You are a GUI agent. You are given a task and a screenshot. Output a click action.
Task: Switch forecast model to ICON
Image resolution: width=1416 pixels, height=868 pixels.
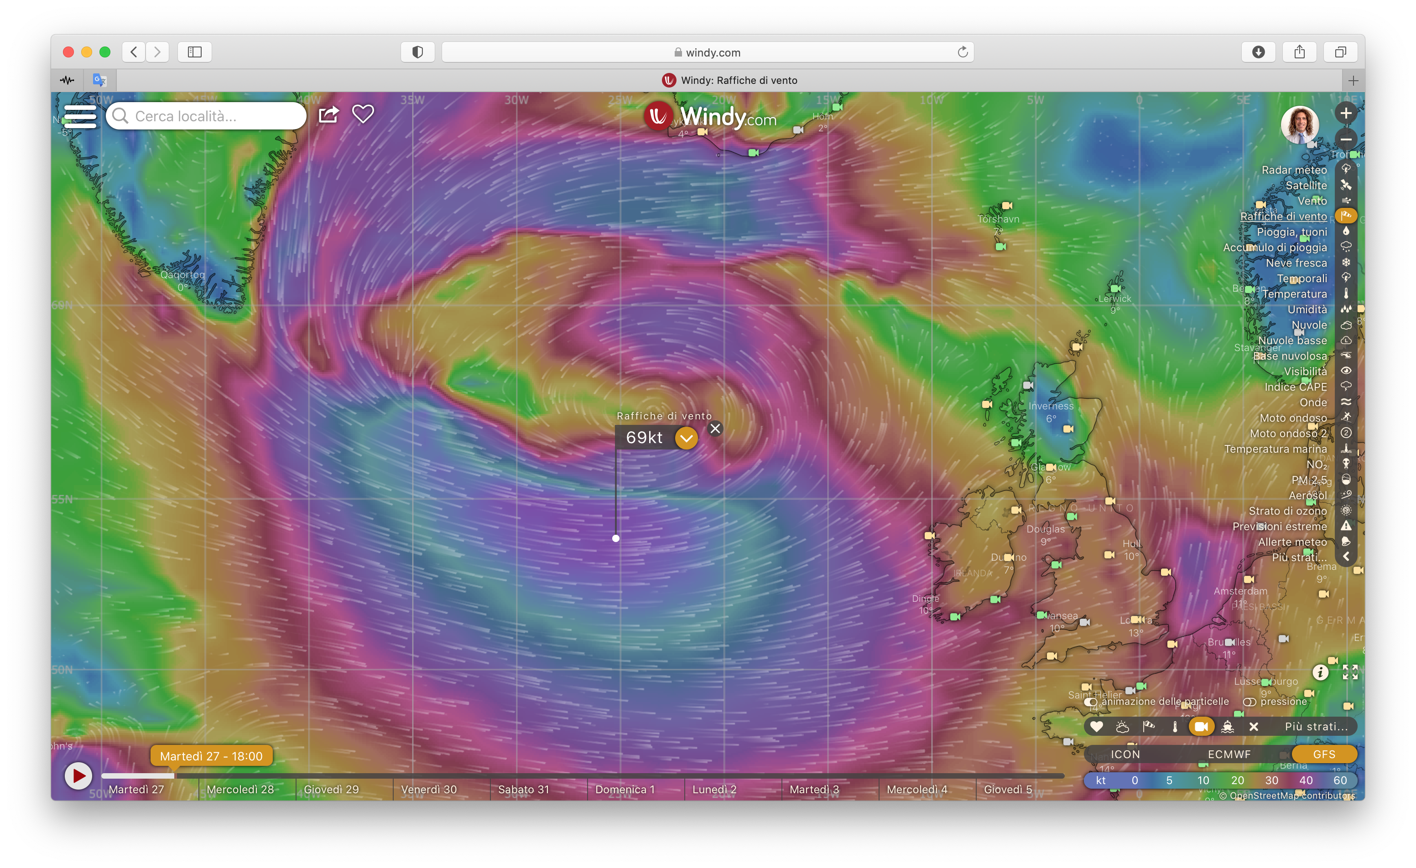(x=1124, y=754)
